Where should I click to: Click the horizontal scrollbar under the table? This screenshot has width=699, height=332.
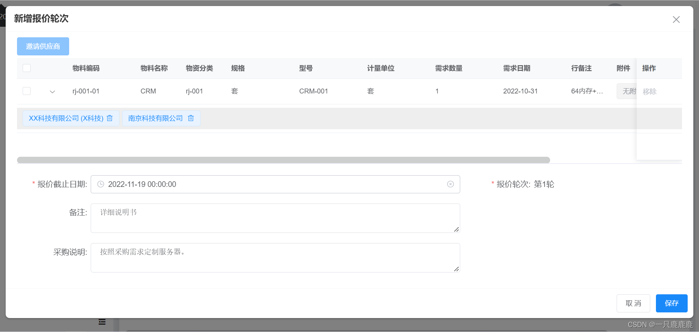(283, 160)
